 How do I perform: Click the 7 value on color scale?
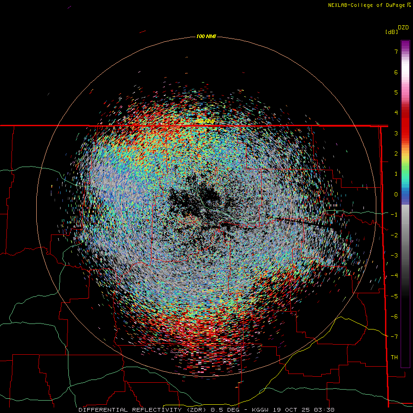[396, 51]
